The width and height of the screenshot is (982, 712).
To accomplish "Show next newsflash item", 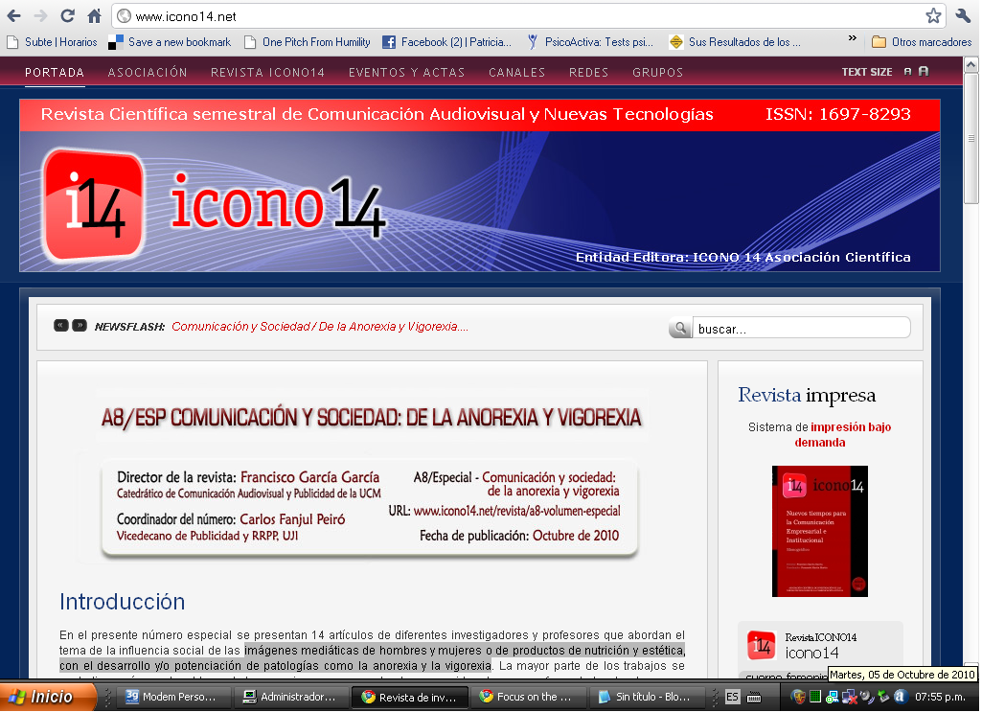I will pyautogui.click(x=80, y=325).
